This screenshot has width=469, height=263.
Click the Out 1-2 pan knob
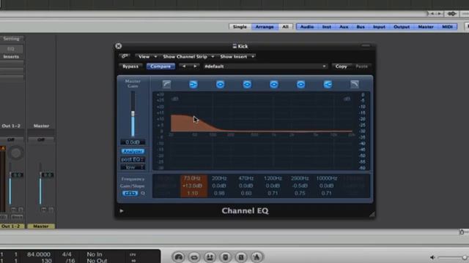[15, 153]
